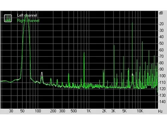Image resolution: width=167 pixels, height=125 pixels.
Task: Click the 10K frequency axis label
Action: [x=140, y=111]
